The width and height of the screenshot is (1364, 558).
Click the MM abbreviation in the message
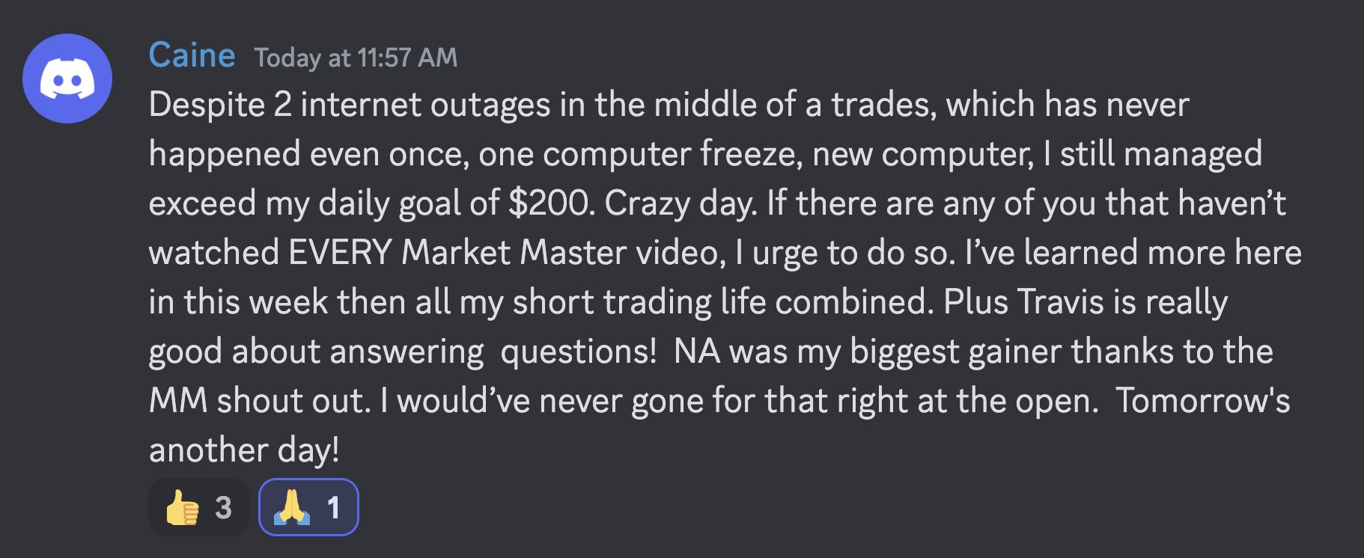[x=178, y=400]
